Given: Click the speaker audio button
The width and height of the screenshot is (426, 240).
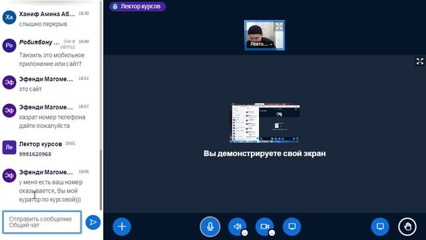Looking at the screenshot, I should (237, 227).
